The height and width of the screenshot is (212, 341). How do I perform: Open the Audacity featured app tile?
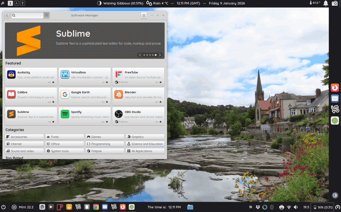(31, 77)
